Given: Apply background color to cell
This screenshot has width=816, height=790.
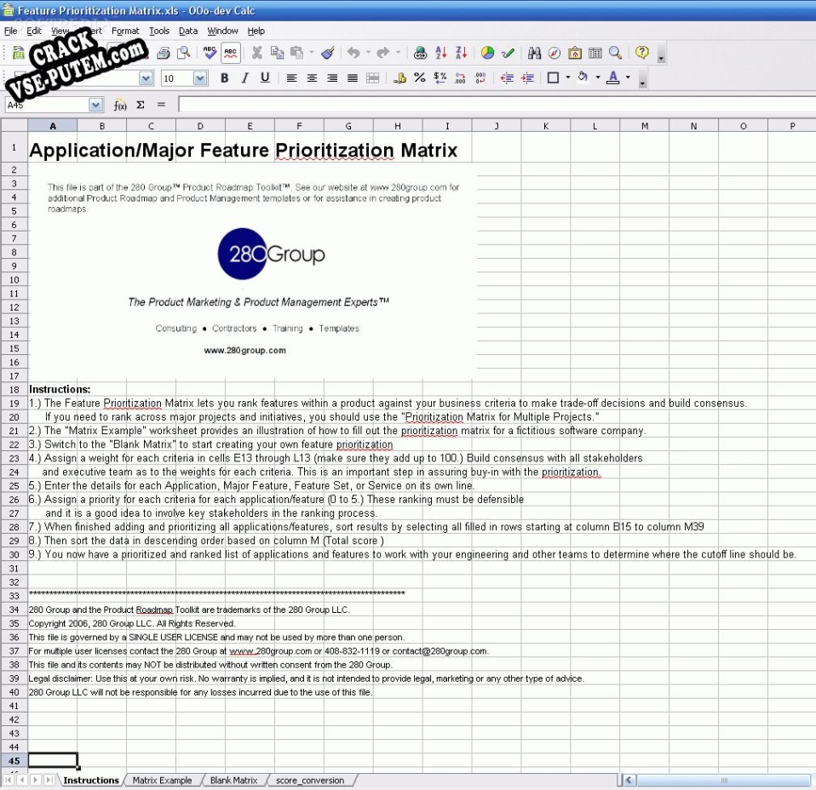Looking at the screenshot, I should point(583,77).
